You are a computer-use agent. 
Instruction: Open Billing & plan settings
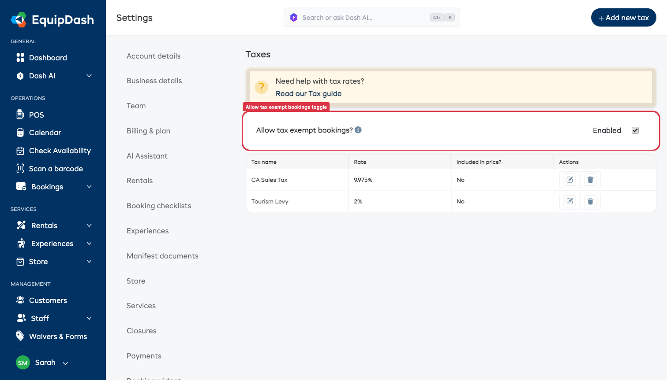pyautogui.click(x=148, y=131)
